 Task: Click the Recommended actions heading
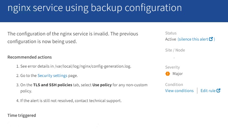pyautogui.click(x=30, y=57)
